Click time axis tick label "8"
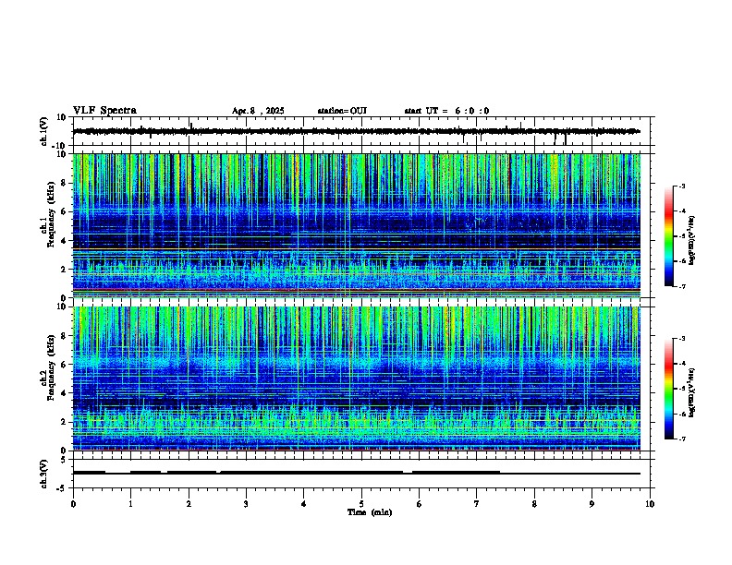732x565 pixels. tap(534, 504)
